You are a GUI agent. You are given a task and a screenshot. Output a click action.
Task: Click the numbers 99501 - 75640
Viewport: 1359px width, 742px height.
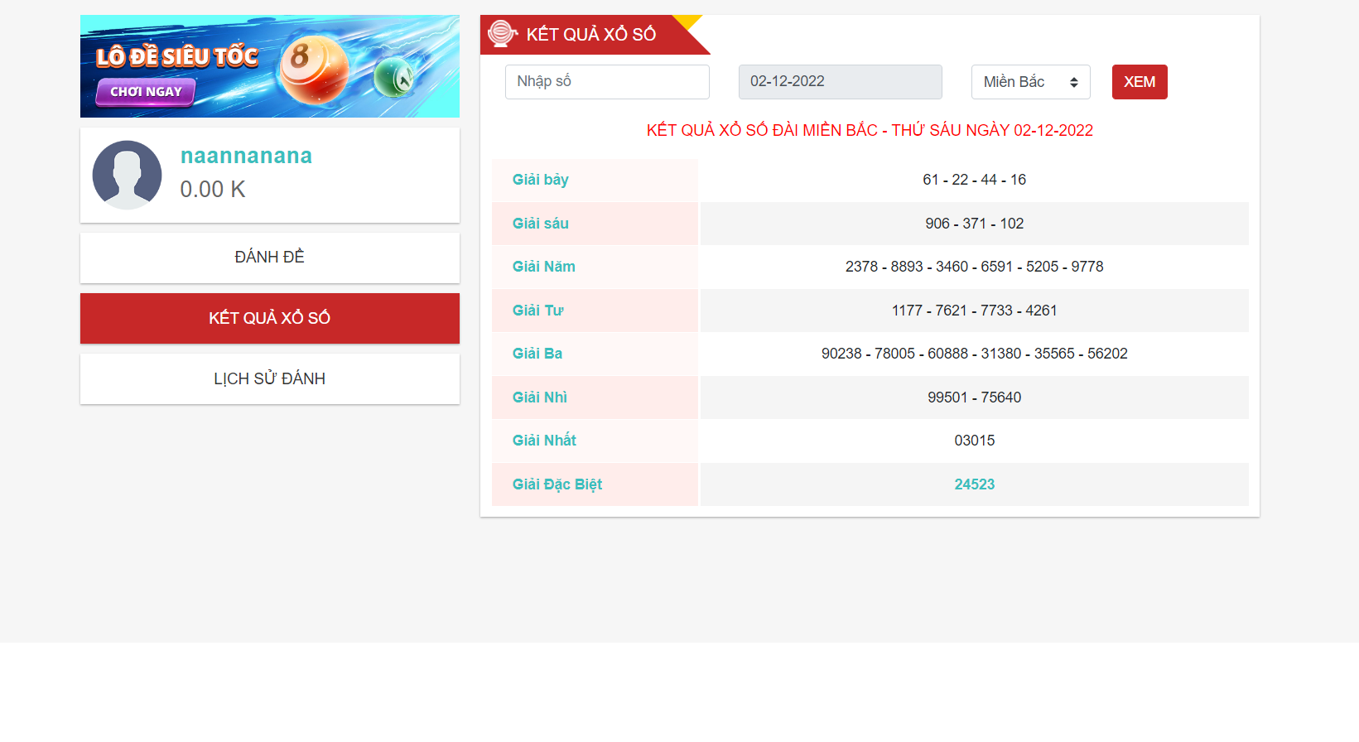coord(975,397)
